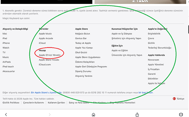Click the bir bayi bulun link
The image size is (189, 117).
point(146,93)
